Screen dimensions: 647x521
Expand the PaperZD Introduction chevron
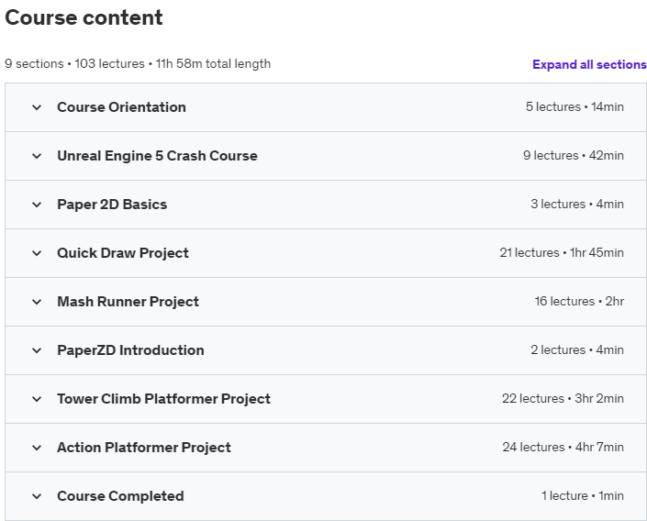coord(37,350)
